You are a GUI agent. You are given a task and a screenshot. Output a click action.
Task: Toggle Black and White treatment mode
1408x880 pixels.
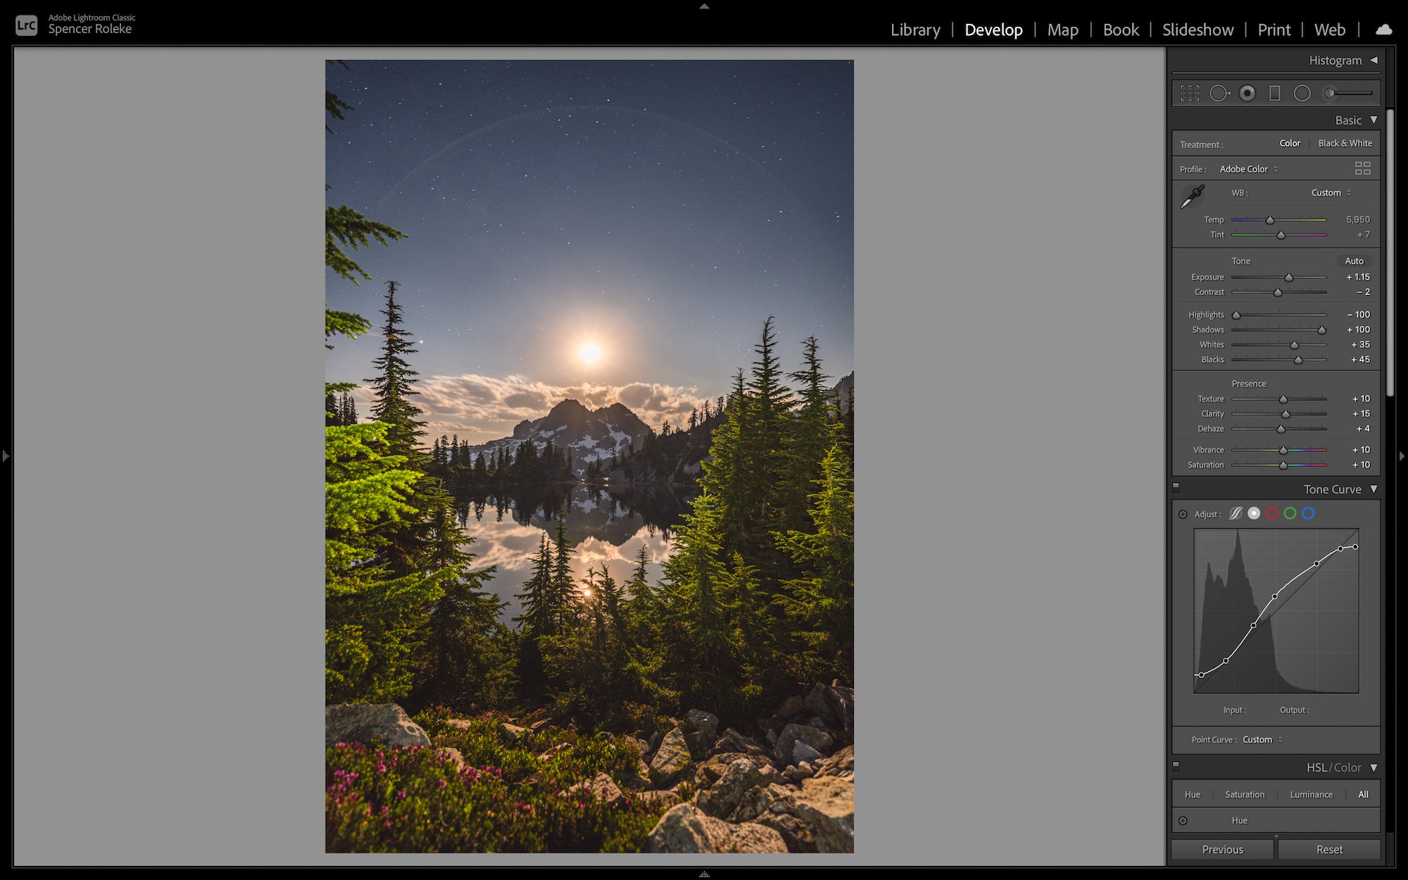1343,143
